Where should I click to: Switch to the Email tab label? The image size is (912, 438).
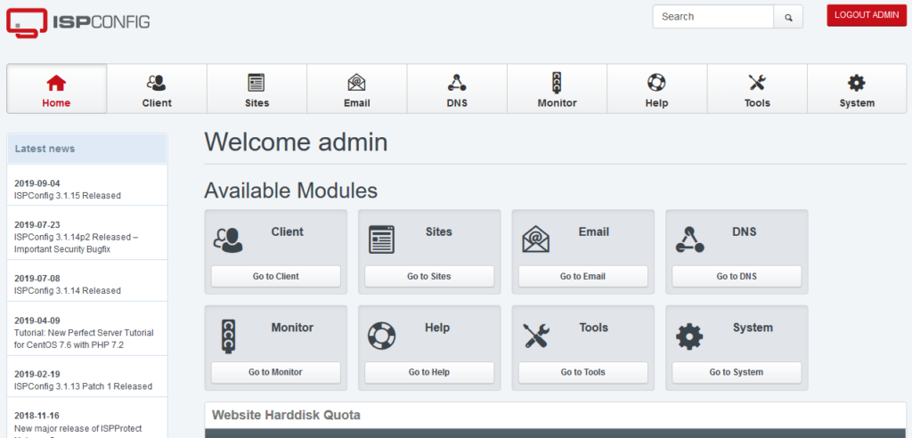pos(356,103)
